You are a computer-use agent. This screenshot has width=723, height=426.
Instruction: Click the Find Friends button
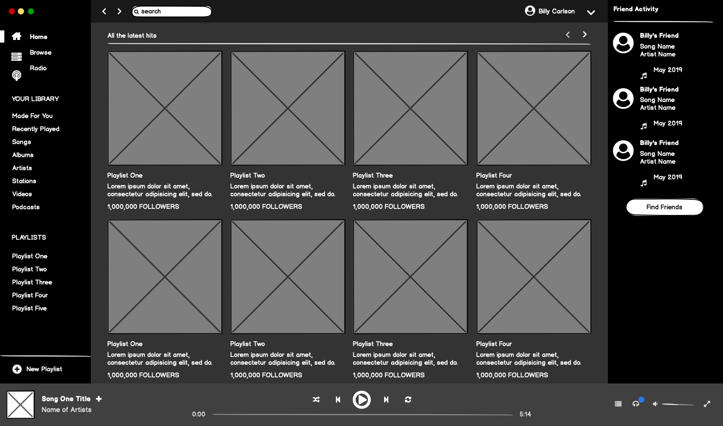coord(664,207)
